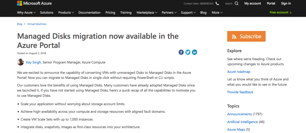Go to the Pricing page
This screenshot has height=133, width=306.
110,13
